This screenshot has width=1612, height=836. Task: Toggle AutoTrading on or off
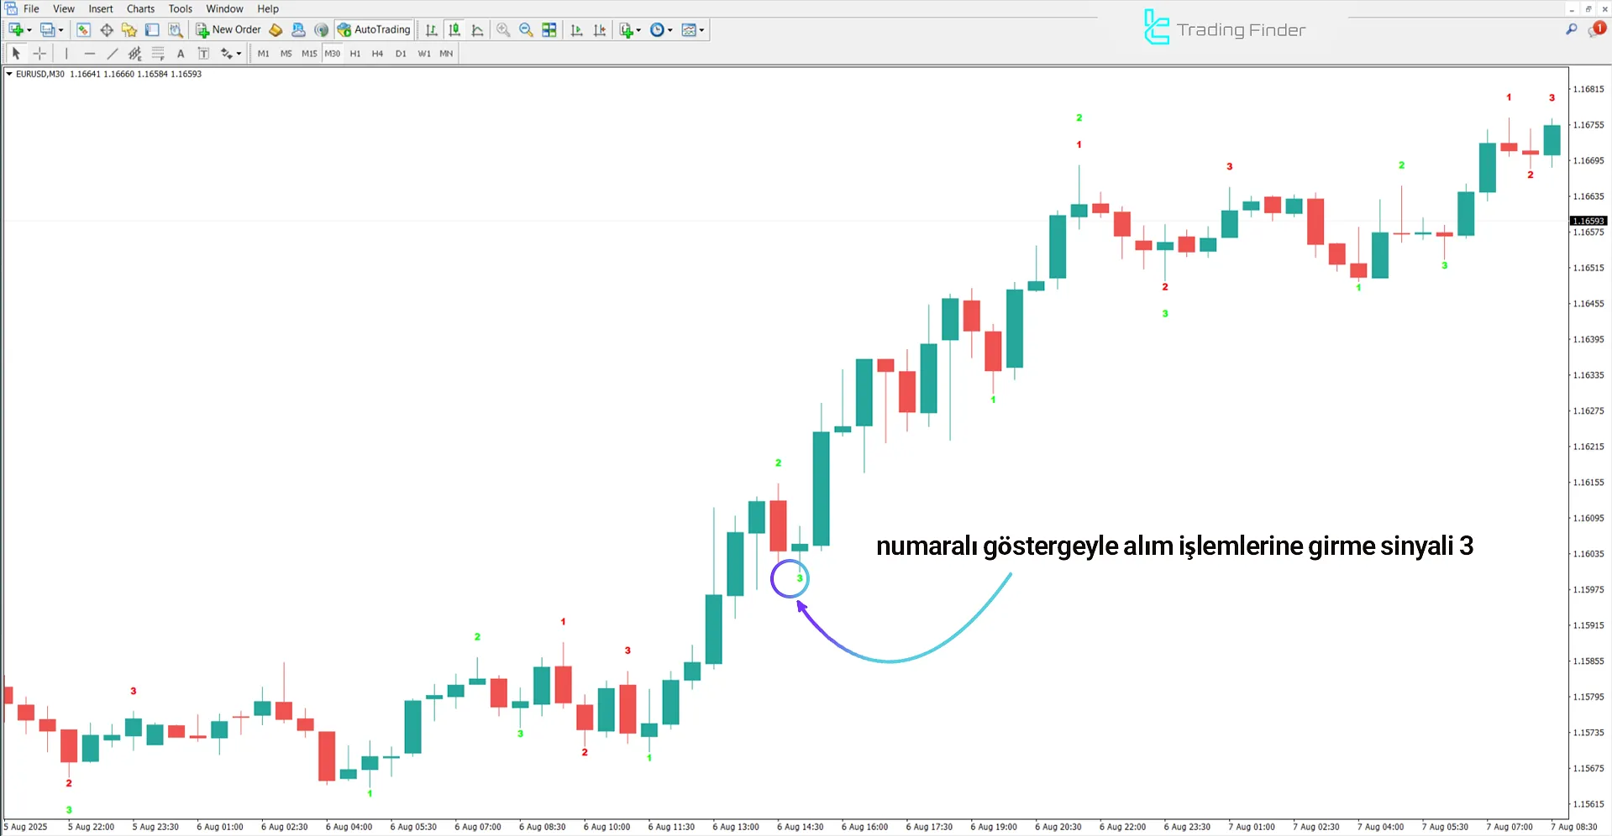tap(375, 29)
